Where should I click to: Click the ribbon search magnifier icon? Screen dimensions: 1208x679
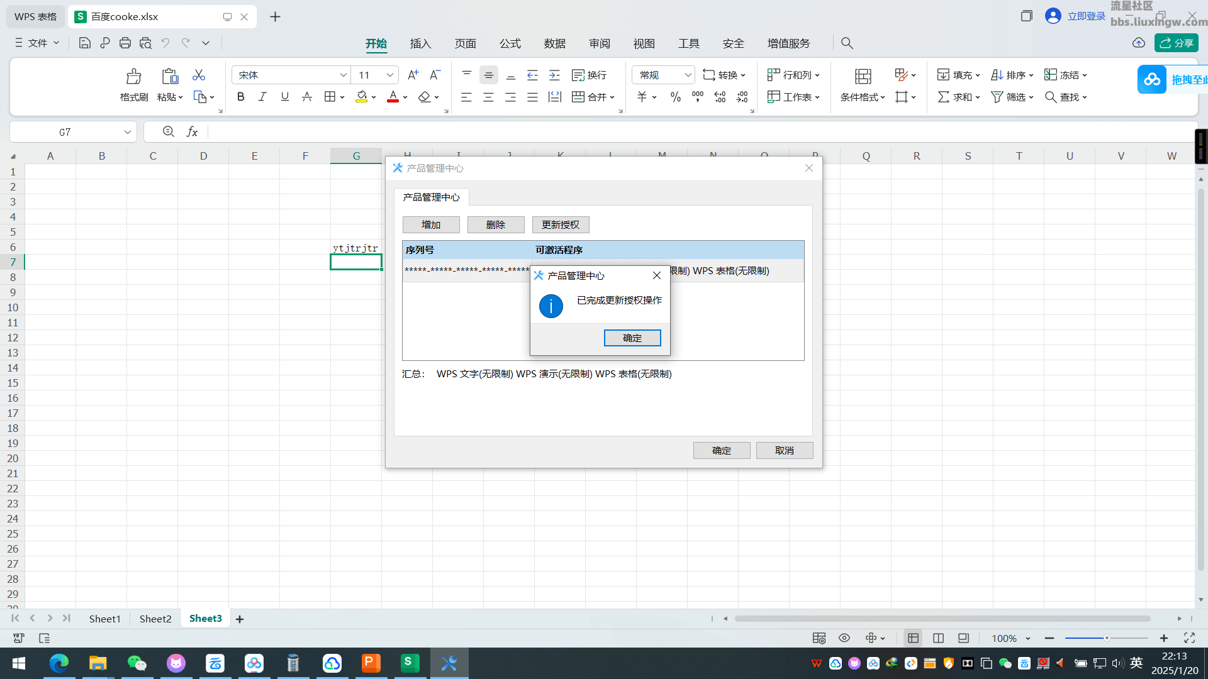tap(847, 43)
